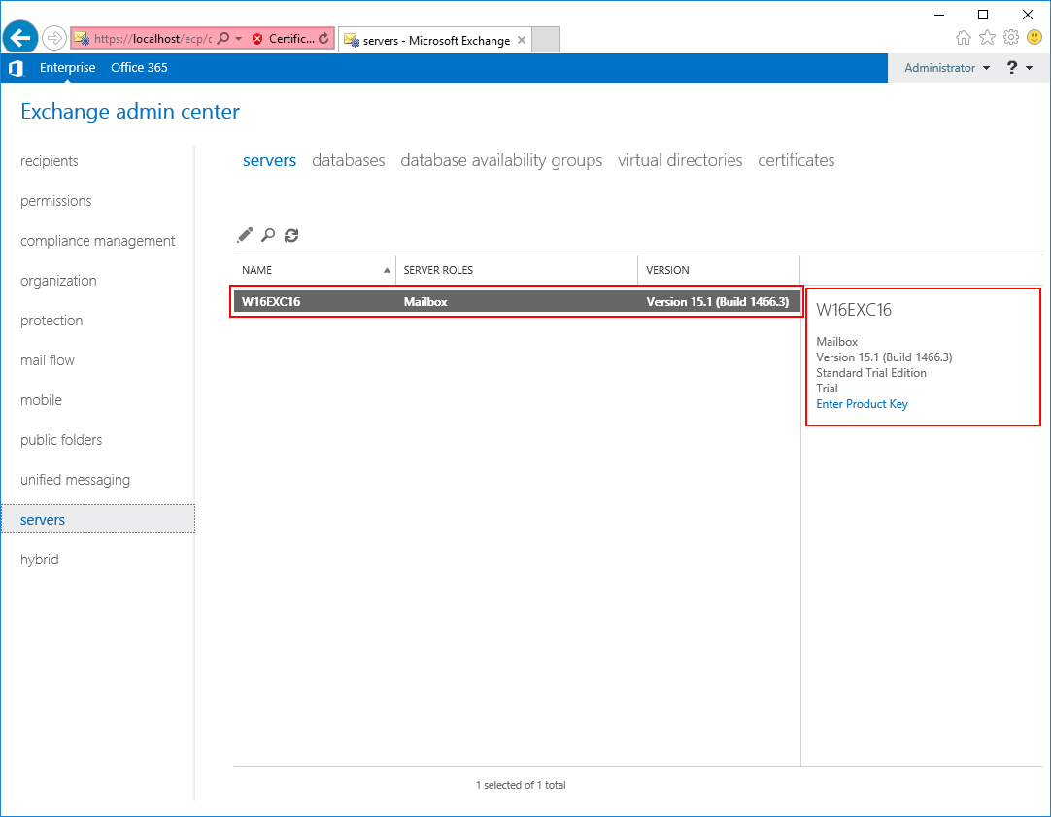Open the databases tab
Viewport: 1051px width, 817px height.
pos(349,160)
